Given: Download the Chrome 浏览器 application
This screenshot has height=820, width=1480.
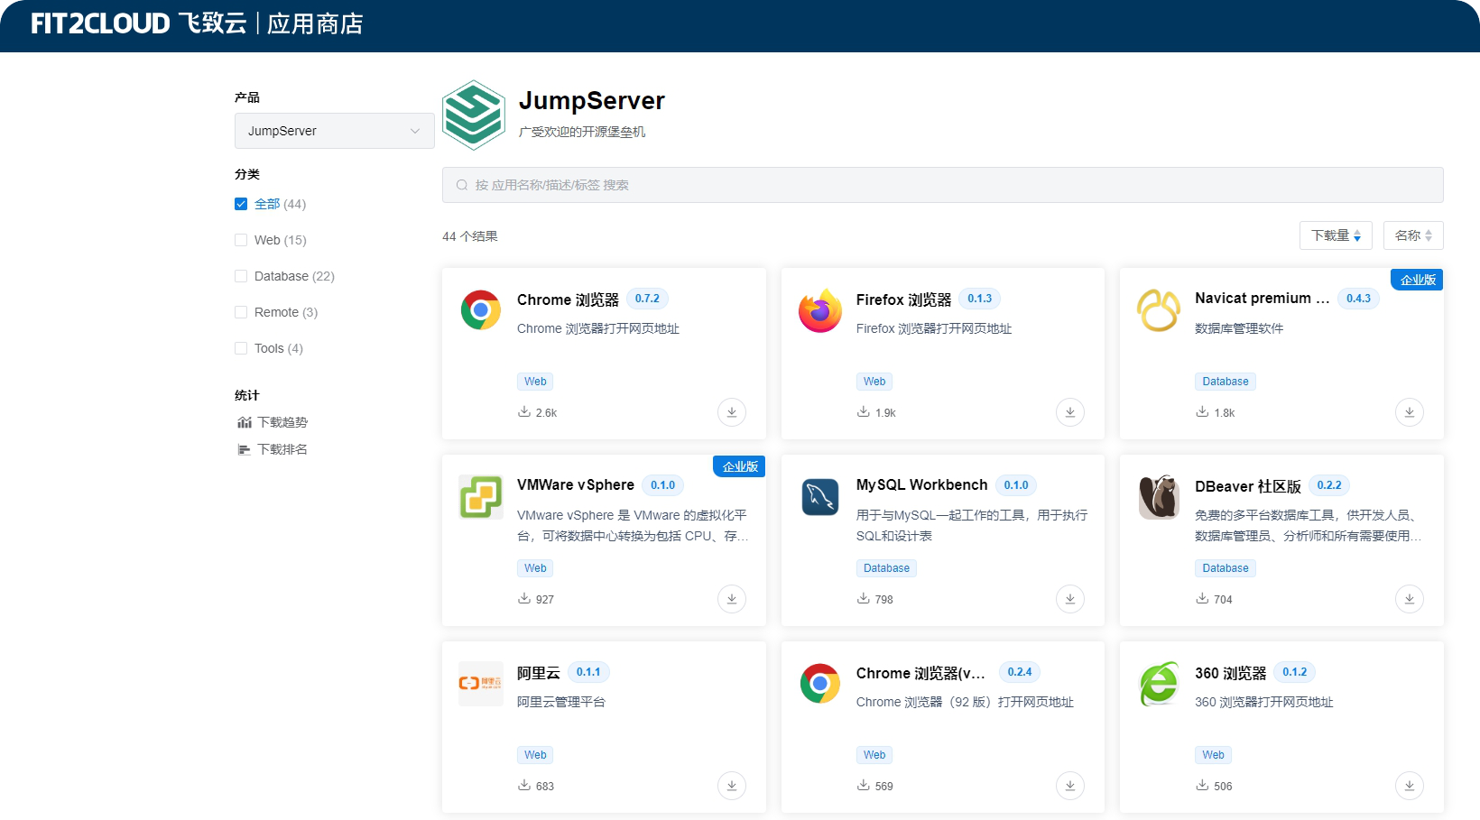Looking at the screenshot, I should (732, 412).
